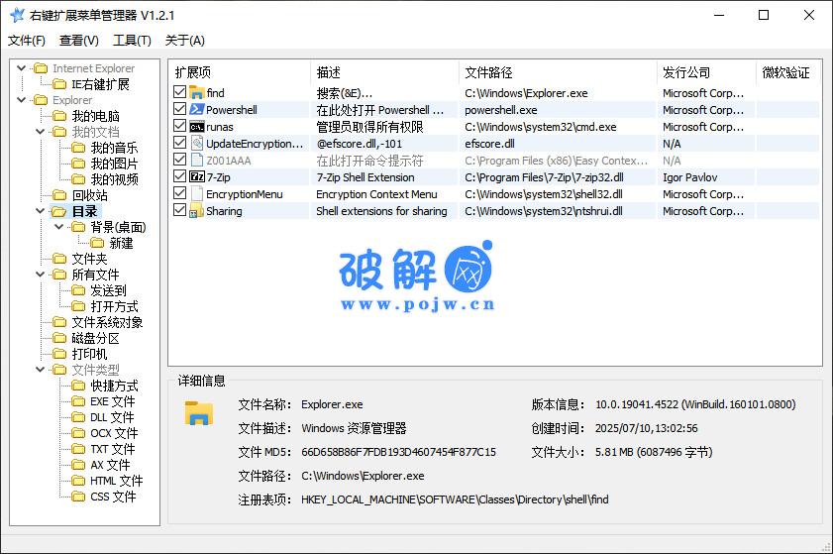833x554 pixels.
Task: Click the folder icon beside IE右键扩展
Action: click(x=60, y=84)
